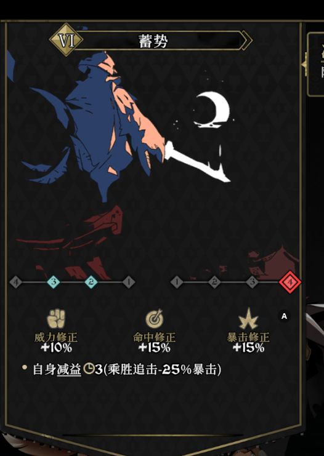This screenshot has width=324, height=456.
Task: Click the VI level diamond badge
Action: [x=67, y=40]
